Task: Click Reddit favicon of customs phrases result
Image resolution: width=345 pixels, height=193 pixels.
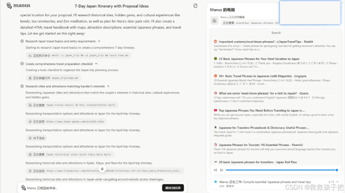Action: pos(215,42)
